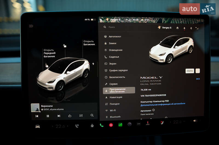
Task: Tap the right seat heater icon
Action: coord(162,123)
